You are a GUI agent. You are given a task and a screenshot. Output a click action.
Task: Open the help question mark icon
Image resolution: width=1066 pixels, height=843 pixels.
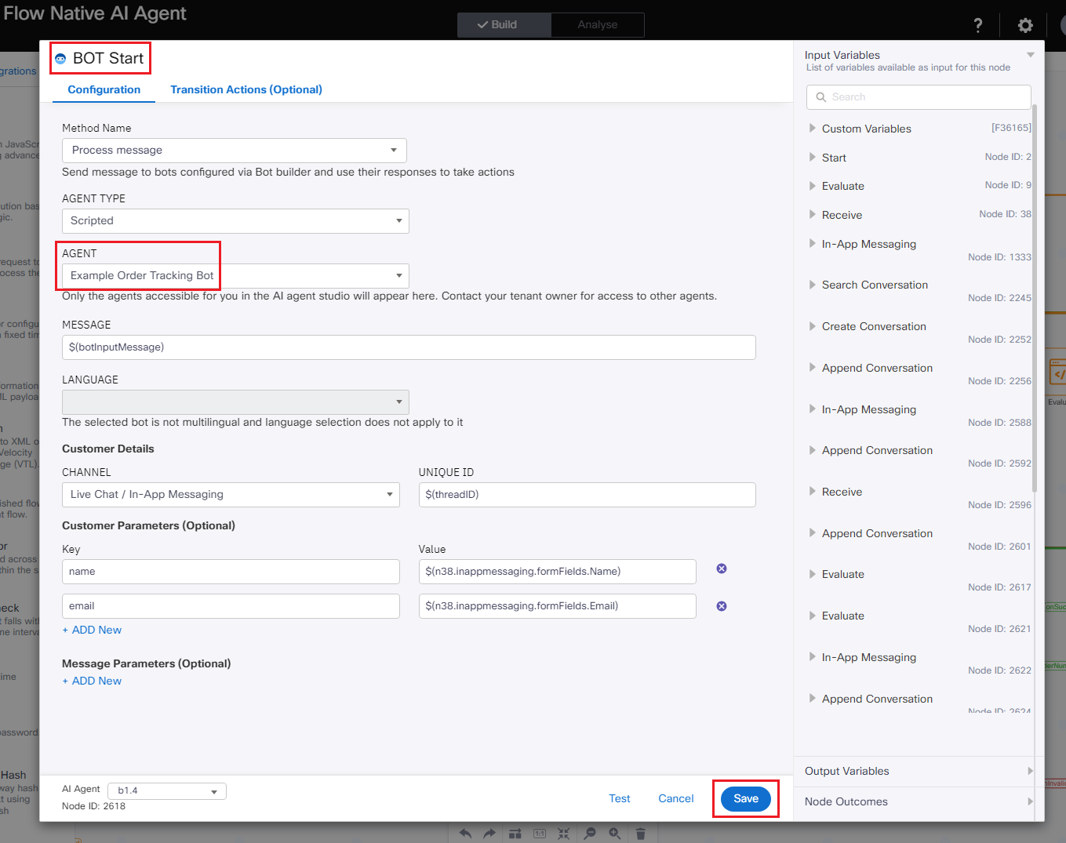[977, 25]
